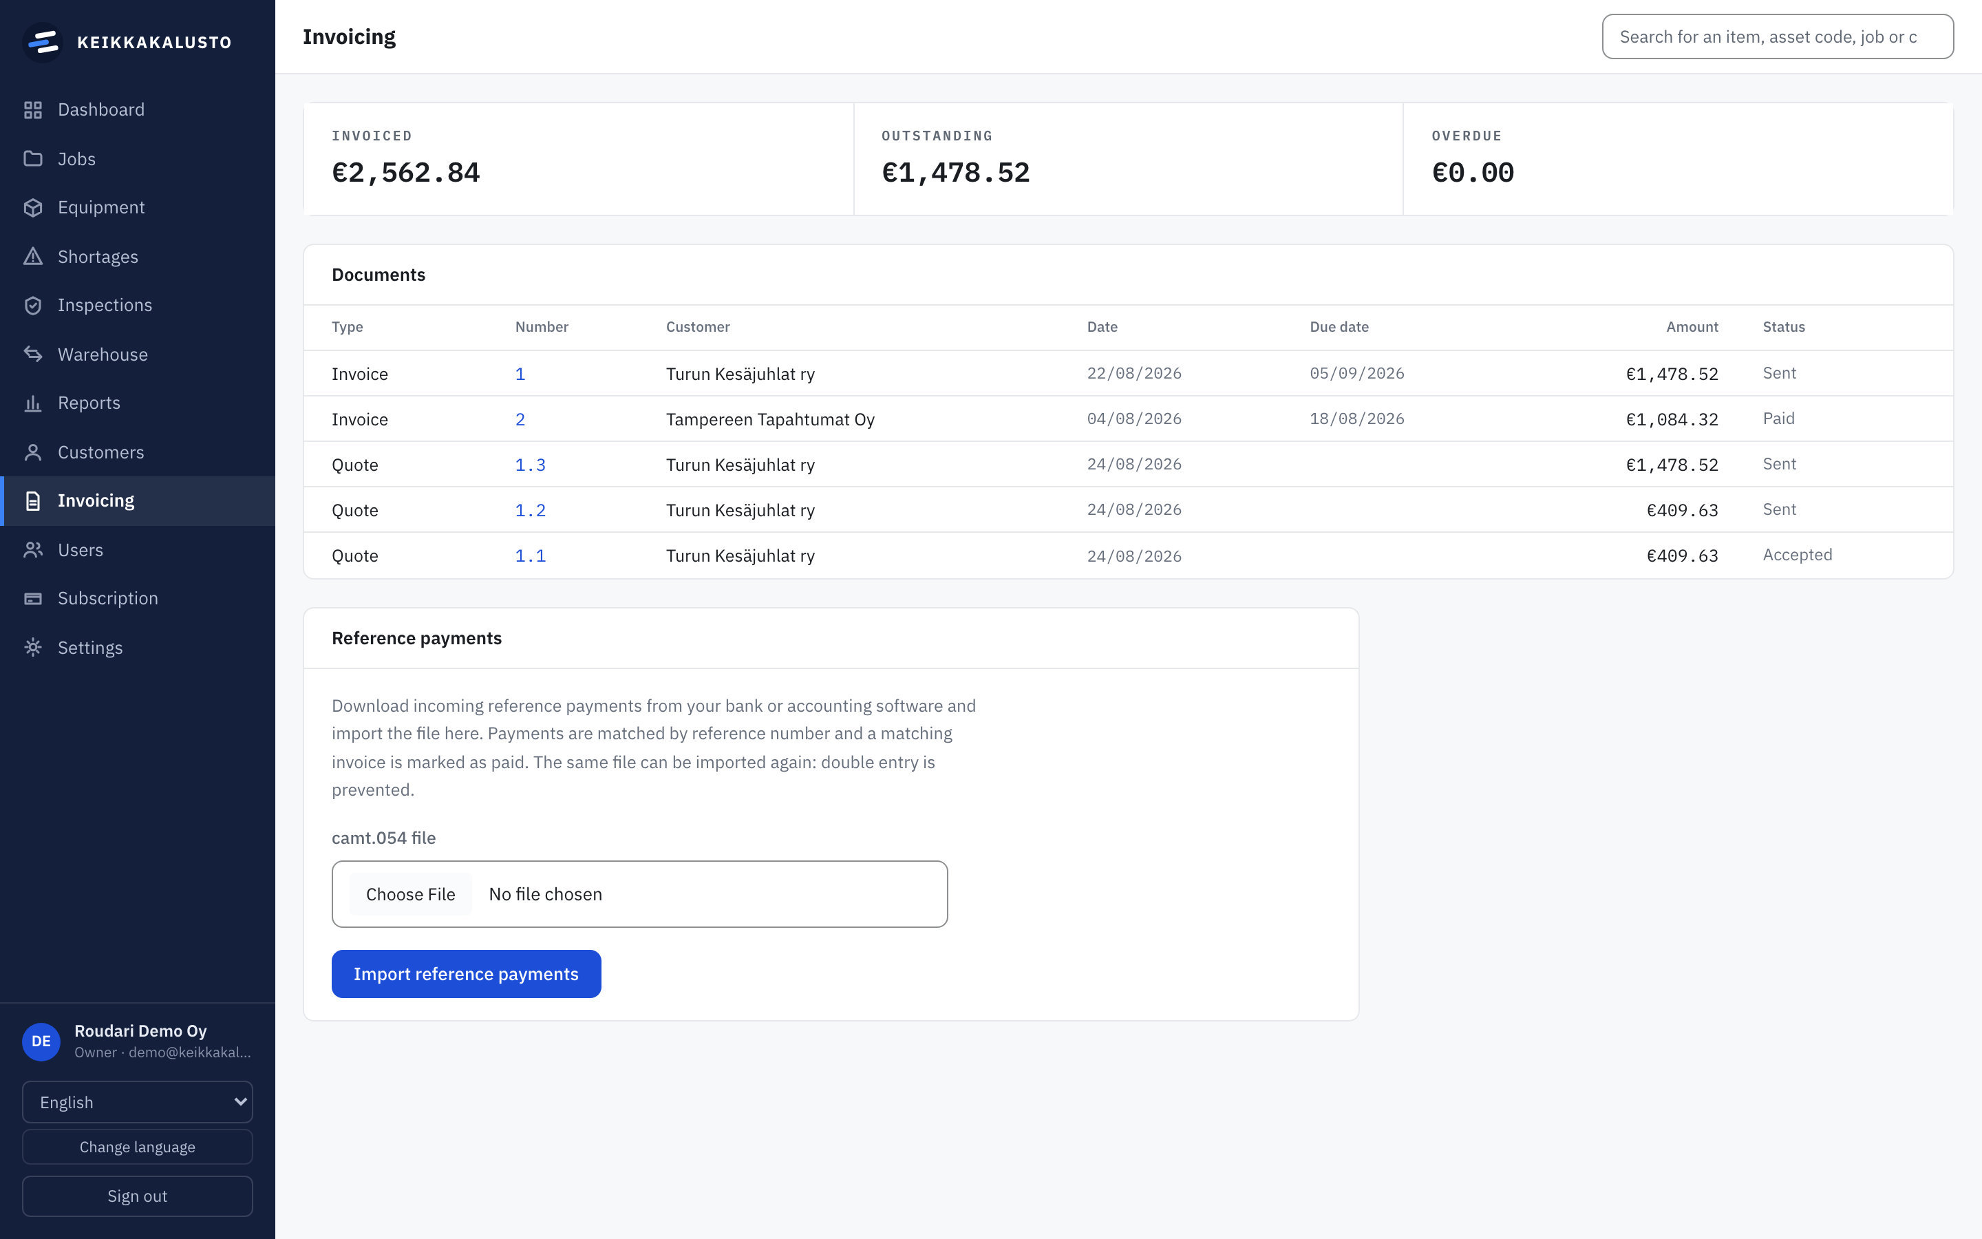Screen dimensions: 1982x1239
Task: Click the Overdue €0.00 total
Action: point(1473,173)
